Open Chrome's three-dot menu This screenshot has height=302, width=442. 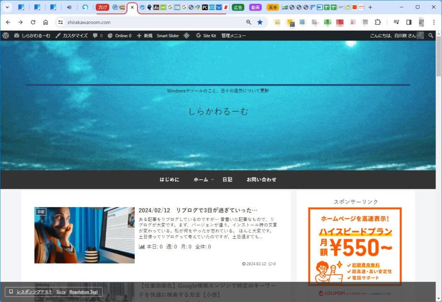pos(433,22)
